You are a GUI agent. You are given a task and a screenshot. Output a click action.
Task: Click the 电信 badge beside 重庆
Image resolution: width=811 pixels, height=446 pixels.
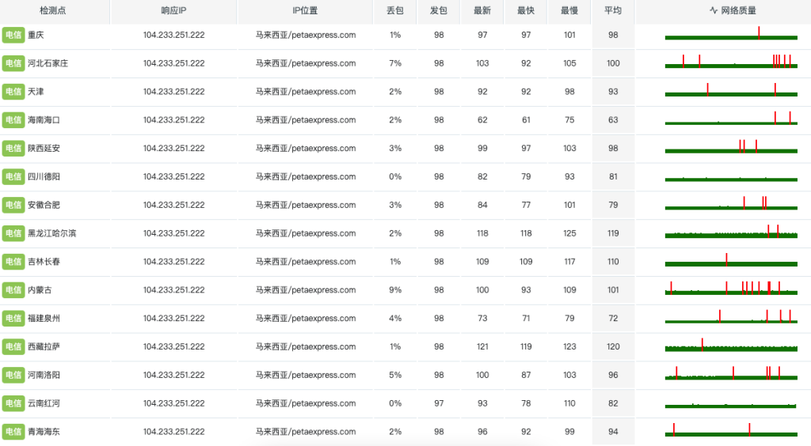coord(13,35)
